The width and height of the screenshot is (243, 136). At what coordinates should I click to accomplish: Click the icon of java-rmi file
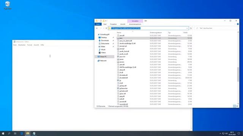pos(118,57)
